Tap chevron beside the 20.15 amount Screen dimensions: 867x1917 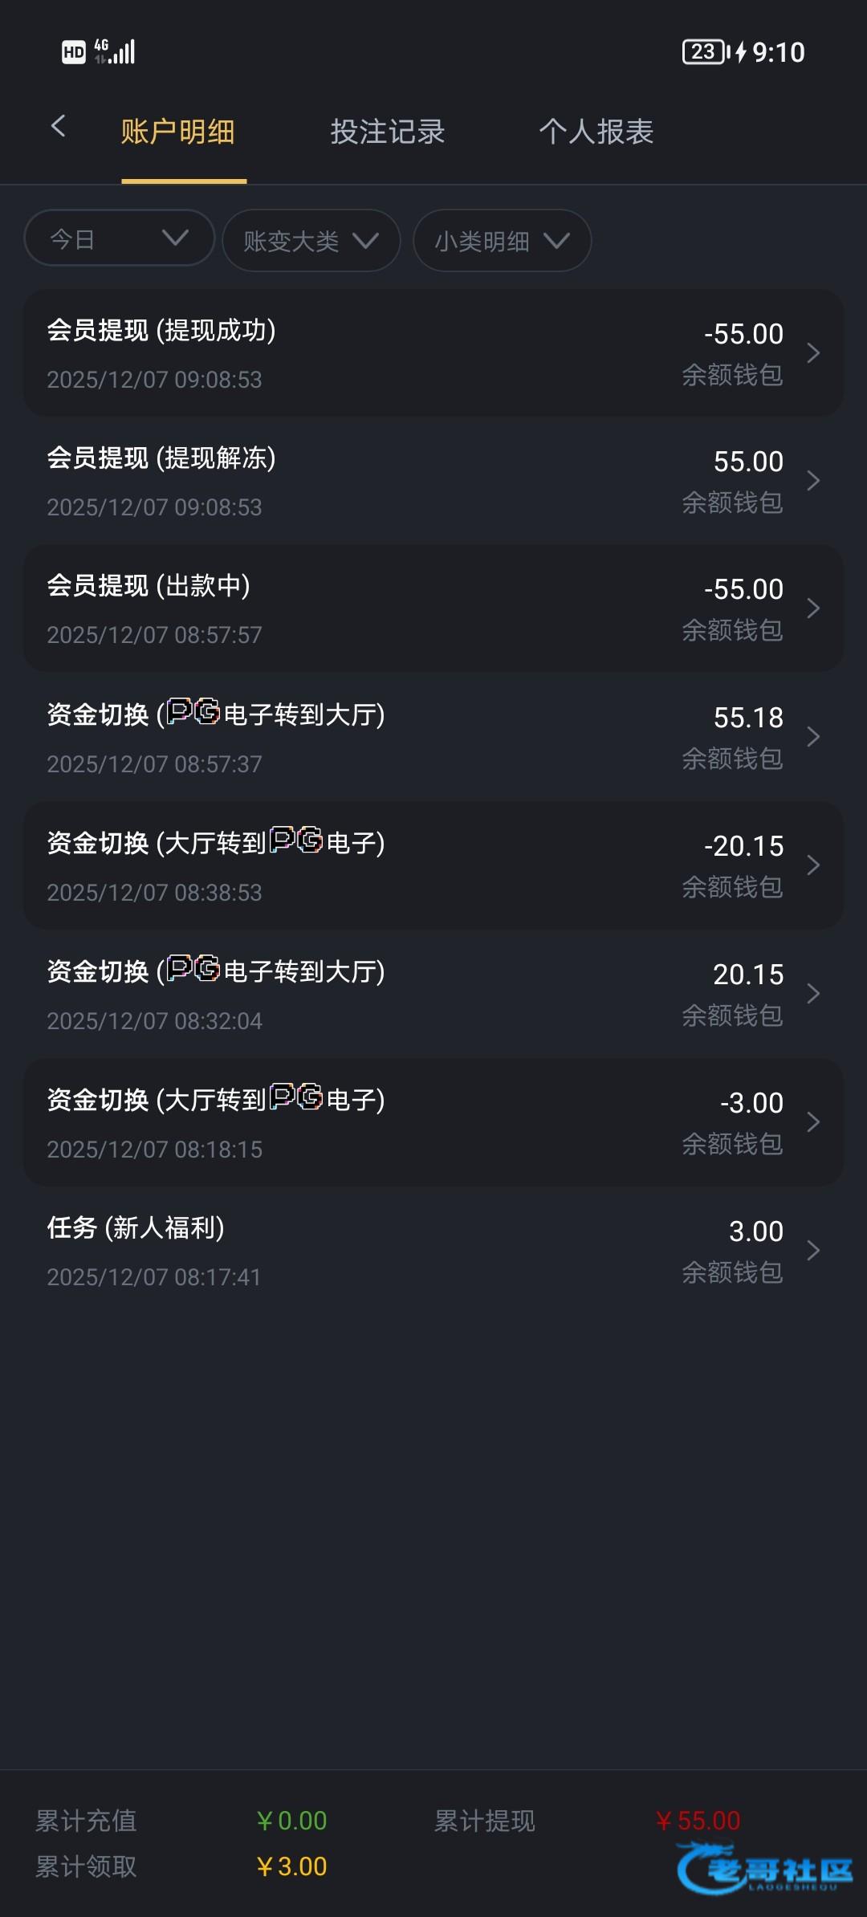812,994
